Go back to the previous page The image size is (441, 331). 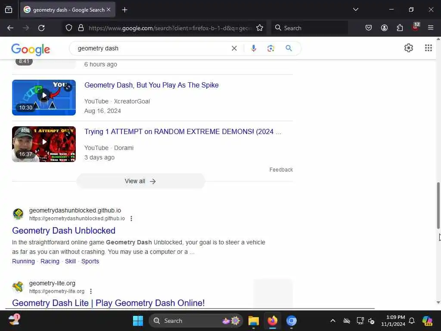pos(10,28)
